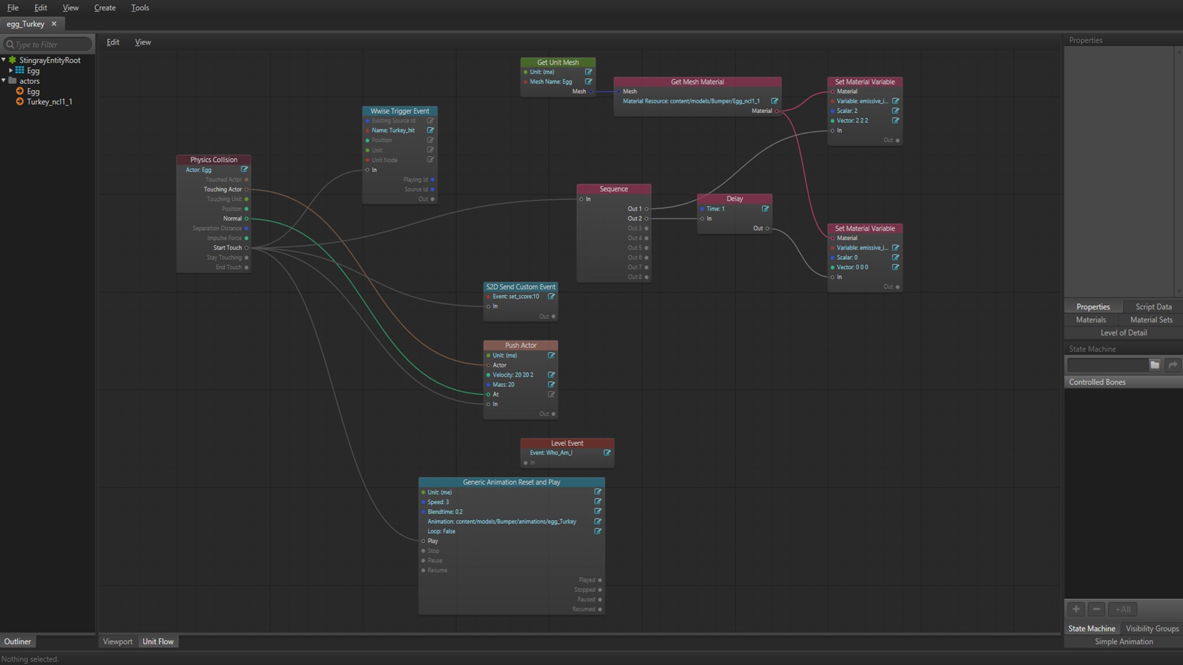The height and width of the screenshot is (665, 1183).
Task: Collapse the StingrayEntityRoot tree node
Action: (x=4, y=60)
